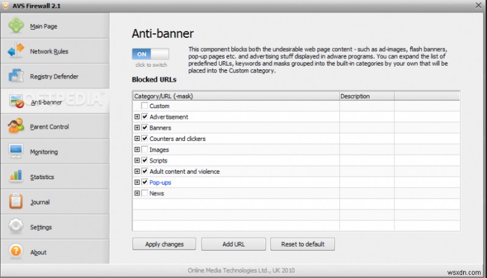The width and height of the screenshot is (487, 278).
Task: Select the Images row label
Action: [x=159, y=150]
